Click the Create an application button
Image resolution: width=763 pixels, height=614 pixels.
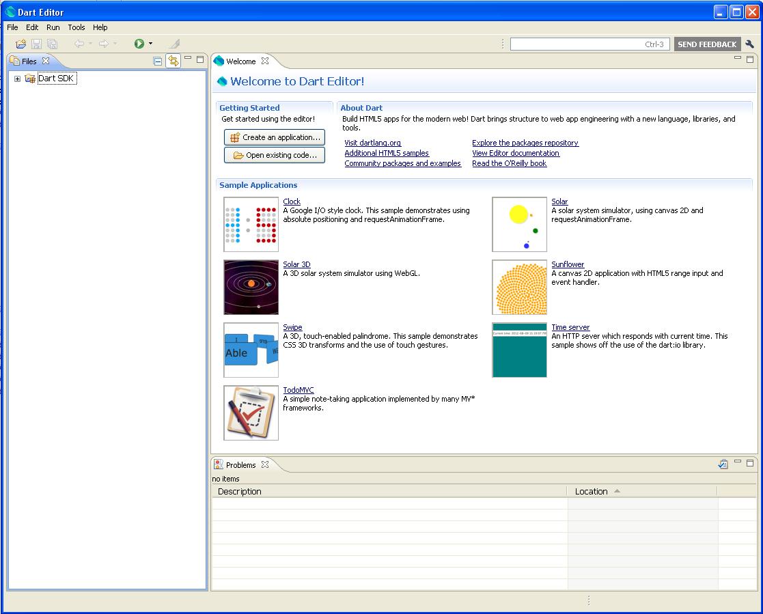[275, 137]
